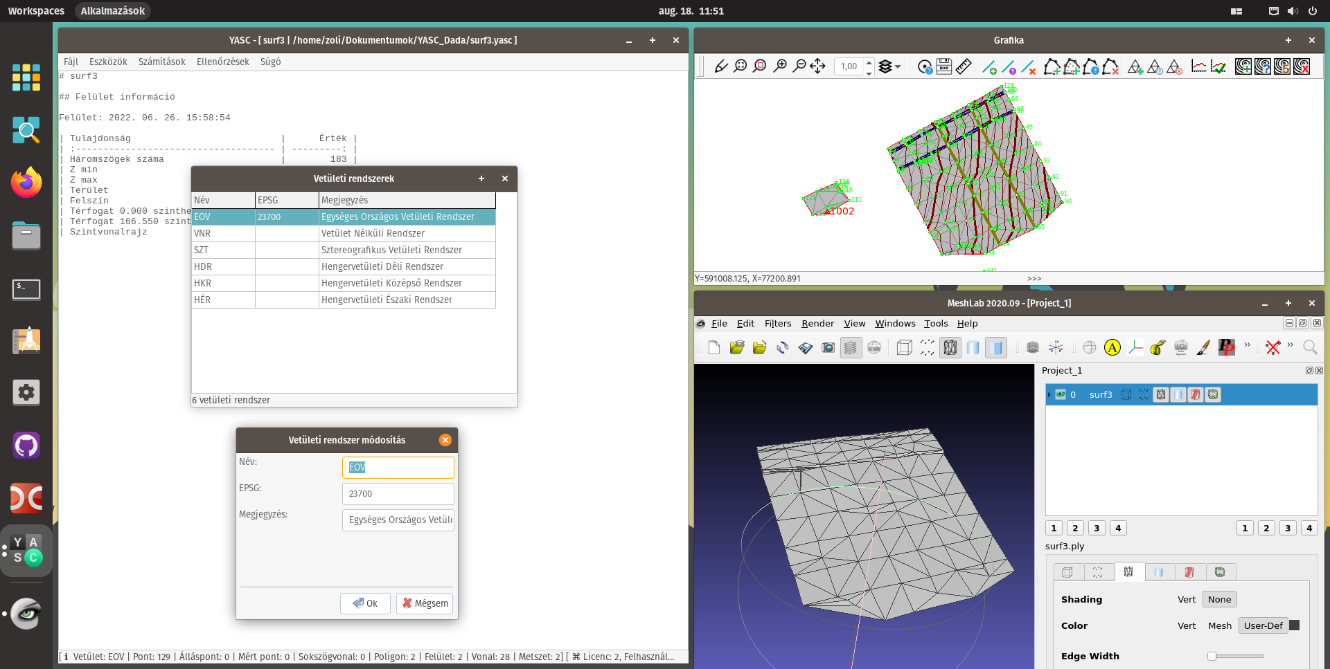1330x669 pixels.
Task: Open the Számítások menu in YASC
Action: pyautogui.click(x=162, y=62)
